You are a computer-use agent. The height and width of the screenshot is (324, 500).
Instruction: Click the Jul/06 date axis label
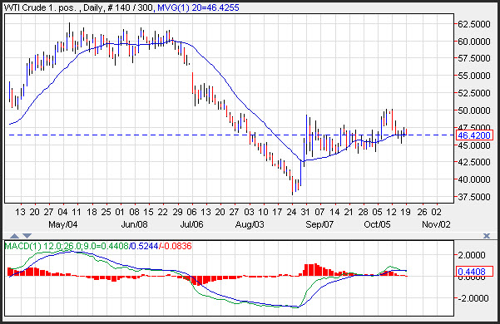[x=191, y=224]
